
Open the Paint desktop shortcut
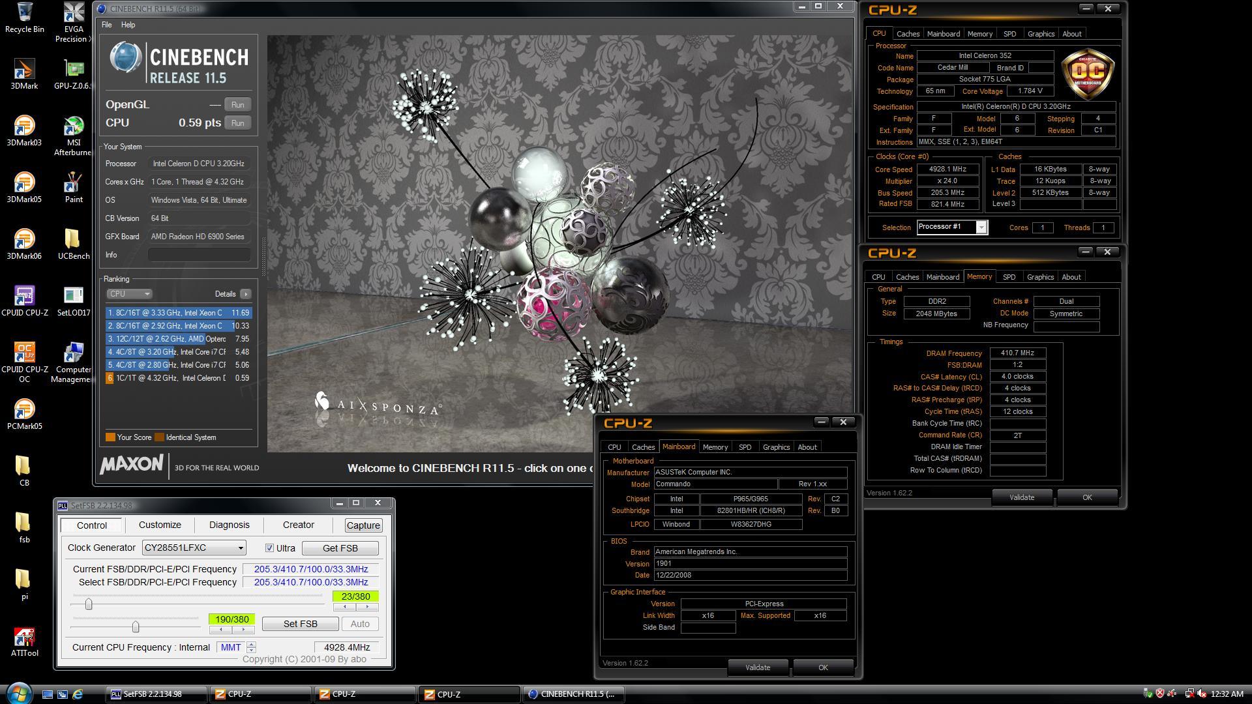(x=74, y=187)
